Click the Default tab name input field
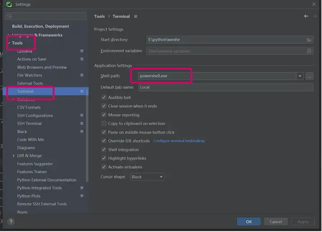The height and width of the screenshot is (232, 322). tap(225, 87)
